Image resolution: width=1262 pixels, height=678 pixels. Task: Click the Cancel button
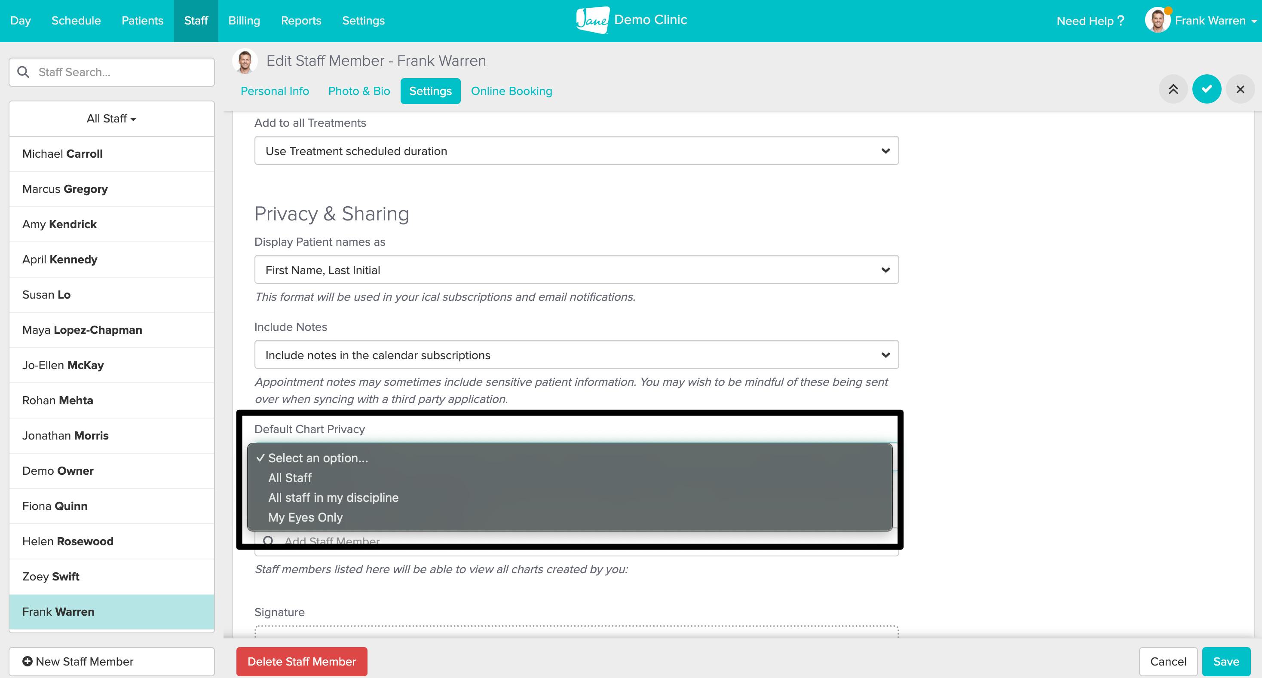click(1168, 661)
